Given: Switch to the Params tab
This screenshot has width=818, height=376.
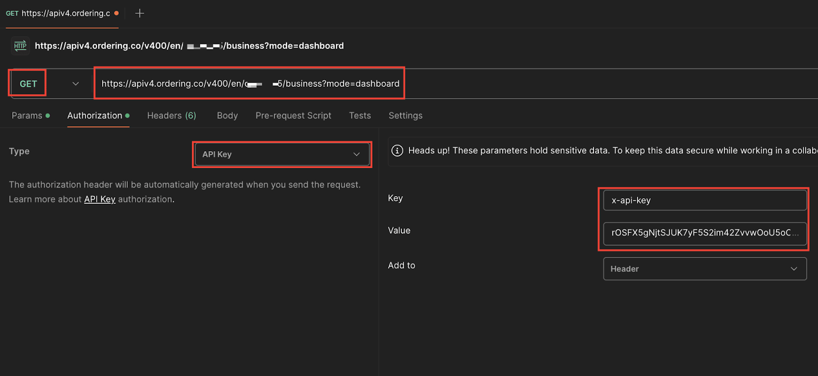Looking at the screenshot, I should (x=31, y=115).
